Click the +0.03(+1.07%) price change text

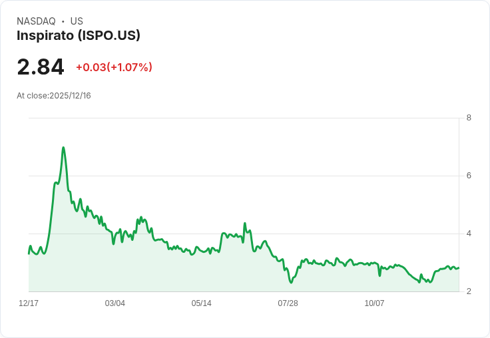click(x=114, y=67)
